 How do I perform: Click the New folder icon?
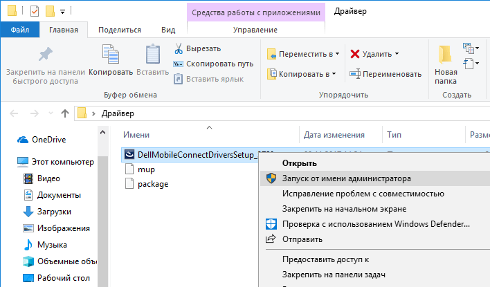pos(445,55)
